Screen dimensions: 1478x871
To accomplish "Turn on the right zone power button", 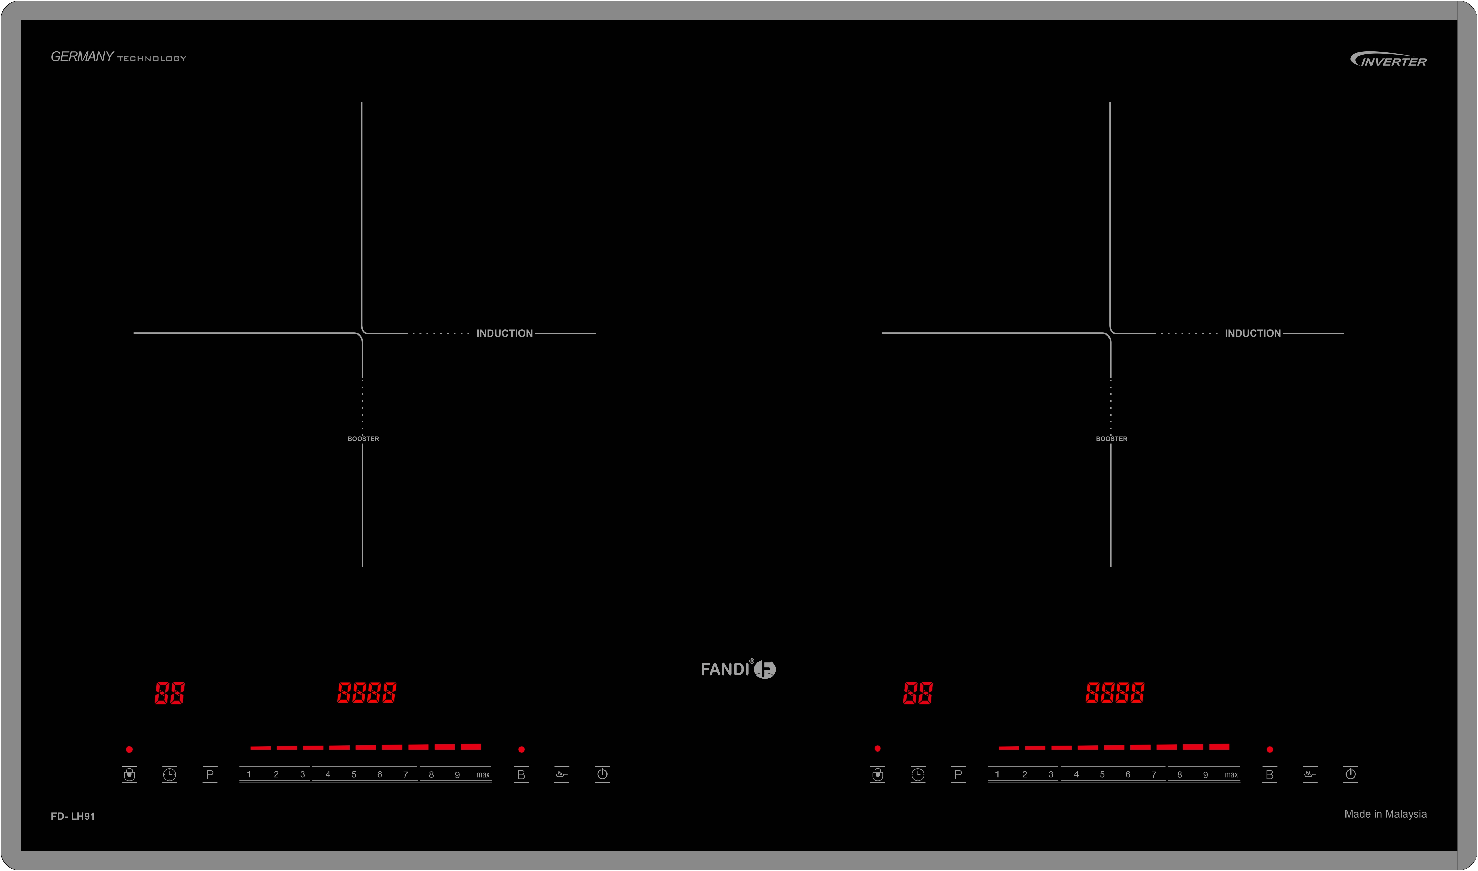I will coord(1351,773).
